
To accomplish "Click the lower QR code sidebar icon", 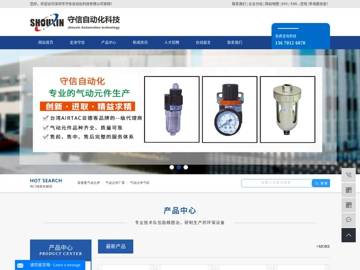I will point(348,205).
